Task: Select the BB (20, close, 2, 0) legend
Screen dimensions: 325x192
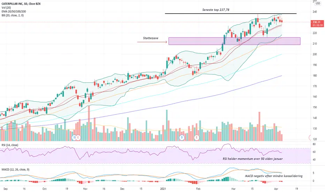Action: [x=13, y=15]
